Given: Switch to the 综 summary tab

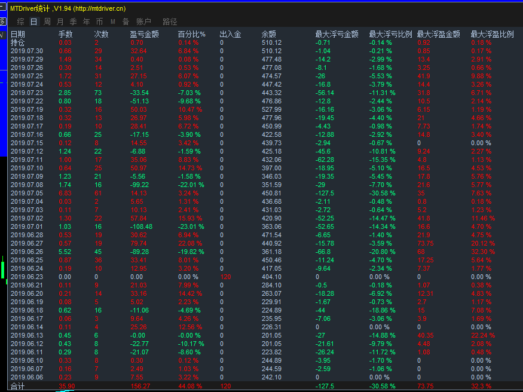Looking at the screenshot, I should pyautogui.click(x=21, y=22).
